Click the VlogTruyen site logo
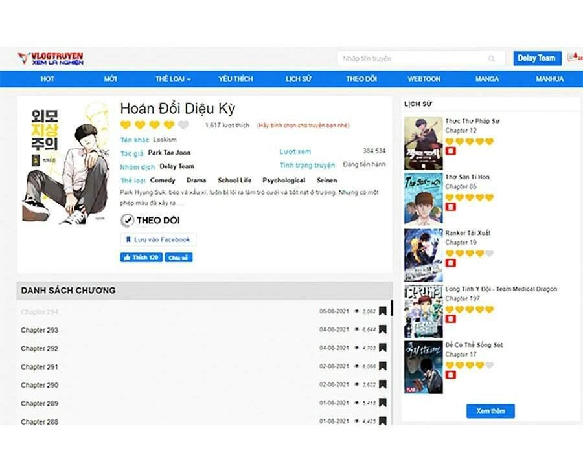 click(x=51, y=59)
